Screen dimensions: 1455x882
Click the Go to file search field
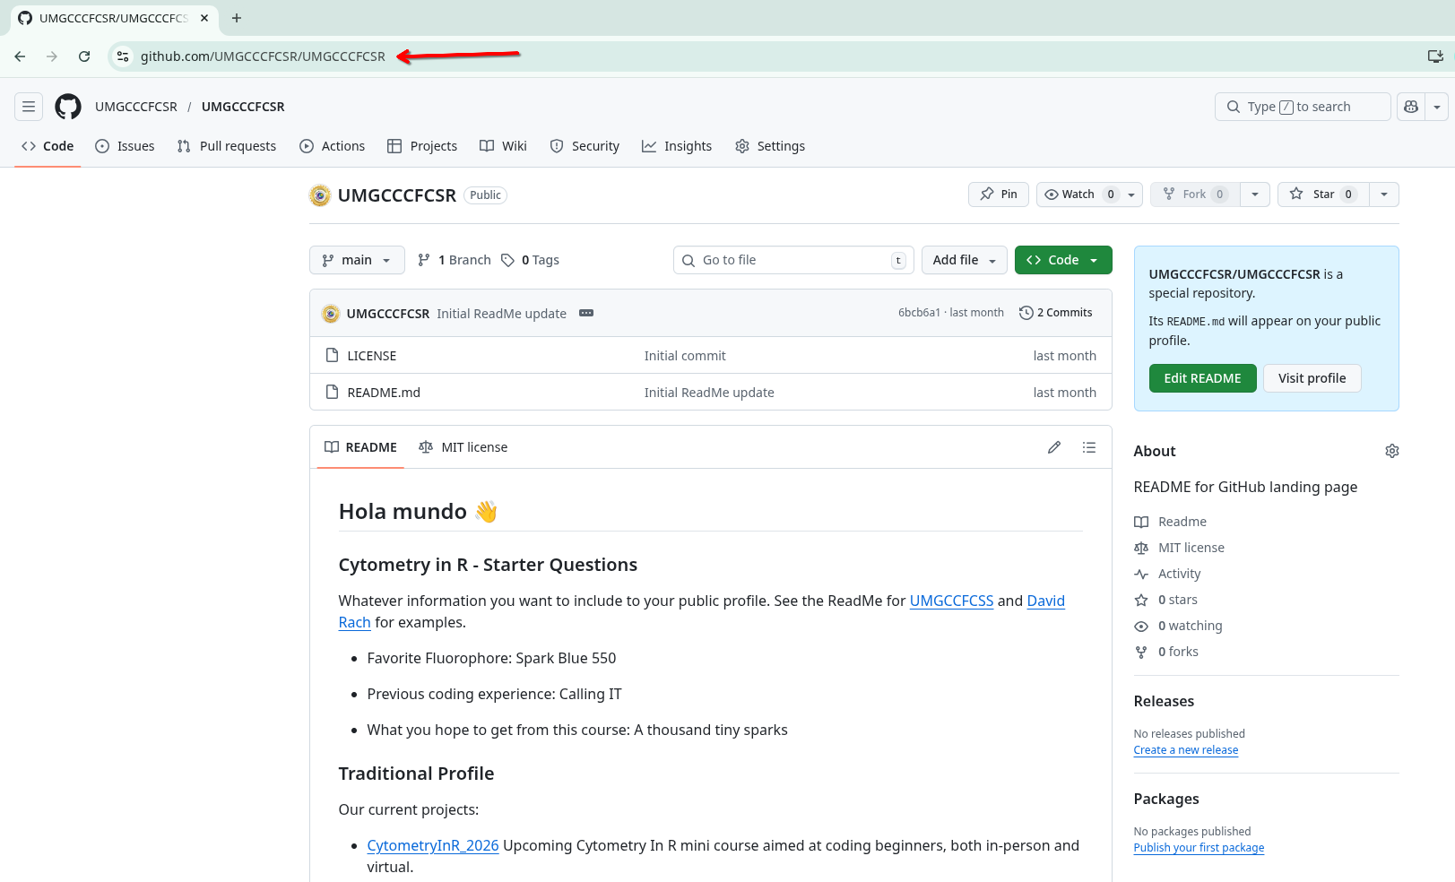pos(792,260)
